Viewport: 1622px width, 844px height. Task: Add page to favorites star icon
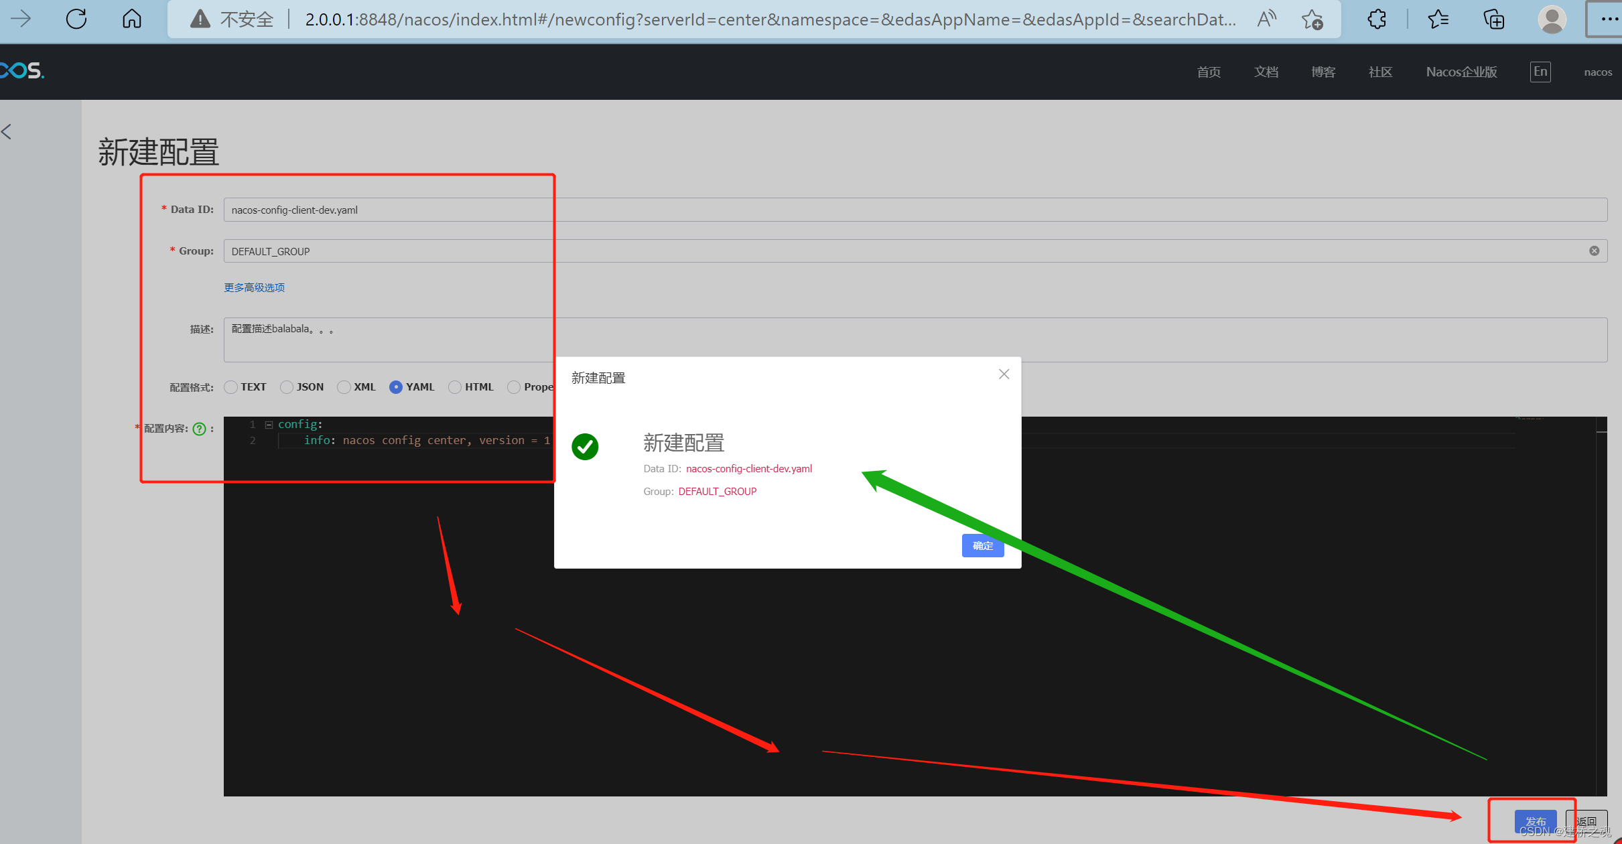pyautogui.click(x=1312, y=19)
